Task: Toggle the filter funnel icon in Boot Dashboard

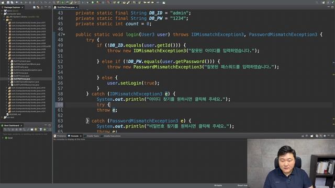Action: [x=41, y=130]
